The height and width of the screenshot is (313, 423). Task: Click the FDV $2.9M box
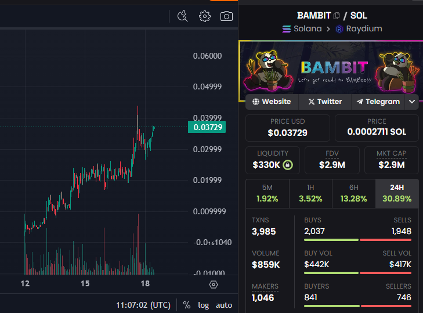point(332,160)
